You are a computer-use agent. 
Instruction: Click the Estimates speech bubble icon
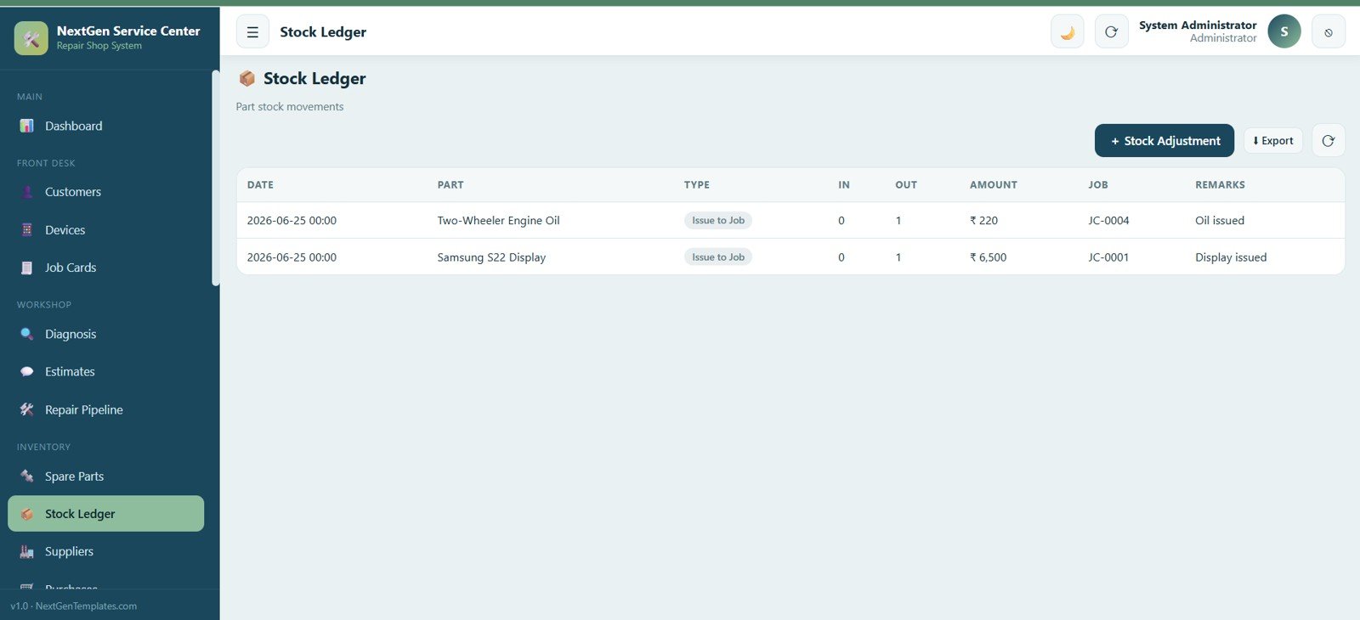pos(27,372)
